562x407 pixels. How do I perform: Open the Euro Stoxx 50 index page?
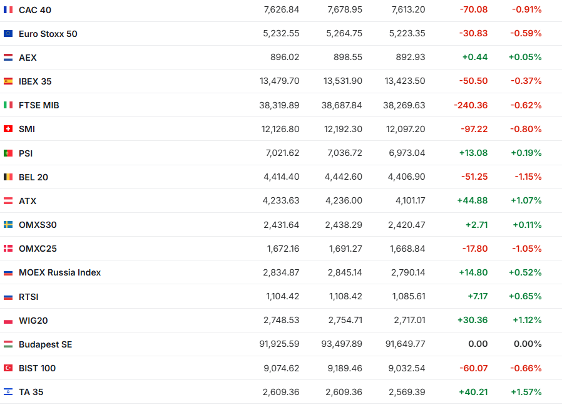coord(48,34)
